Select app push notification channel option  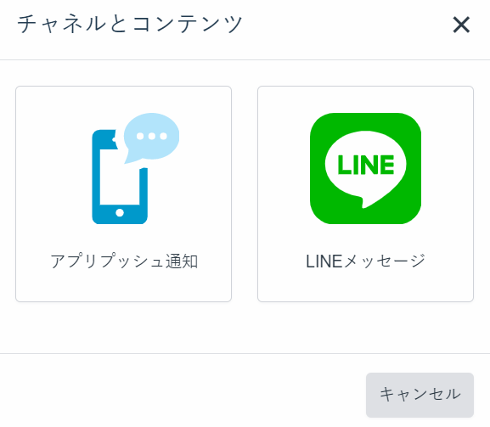coord(123,194)
